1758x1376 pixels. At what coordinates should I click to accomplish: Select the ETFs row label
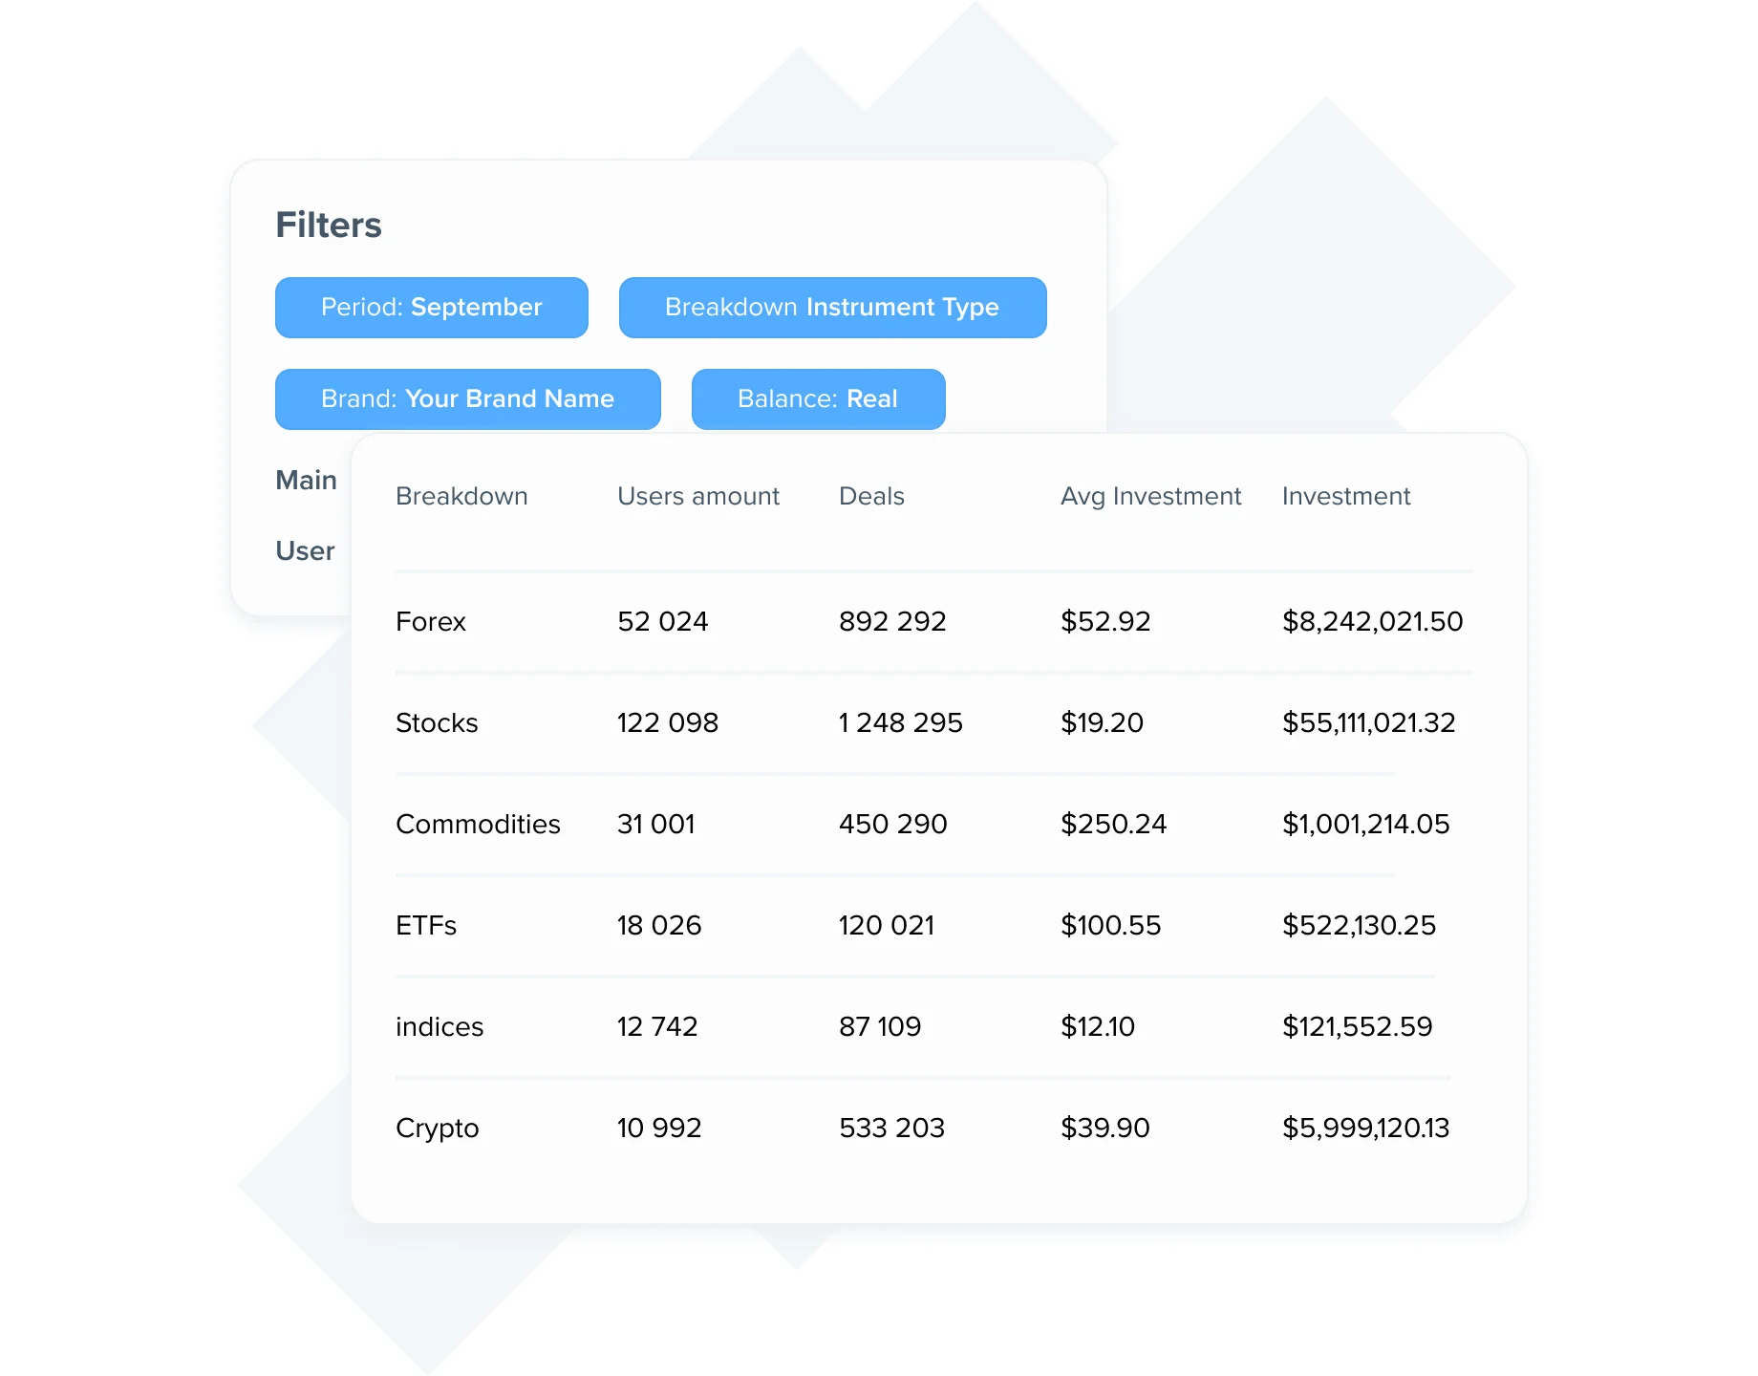tap(426, 925)
